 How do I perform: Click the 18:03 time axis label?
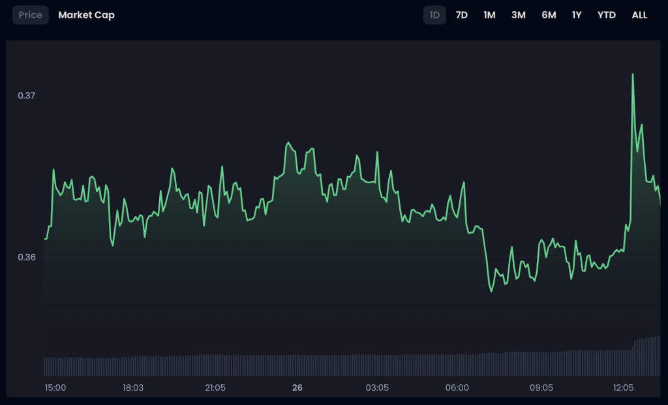coord(133,388)
